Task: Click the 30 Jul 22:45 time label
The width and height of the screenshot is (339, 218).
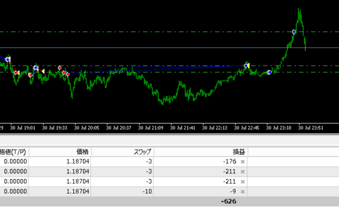Action: [x=247, y=128]
